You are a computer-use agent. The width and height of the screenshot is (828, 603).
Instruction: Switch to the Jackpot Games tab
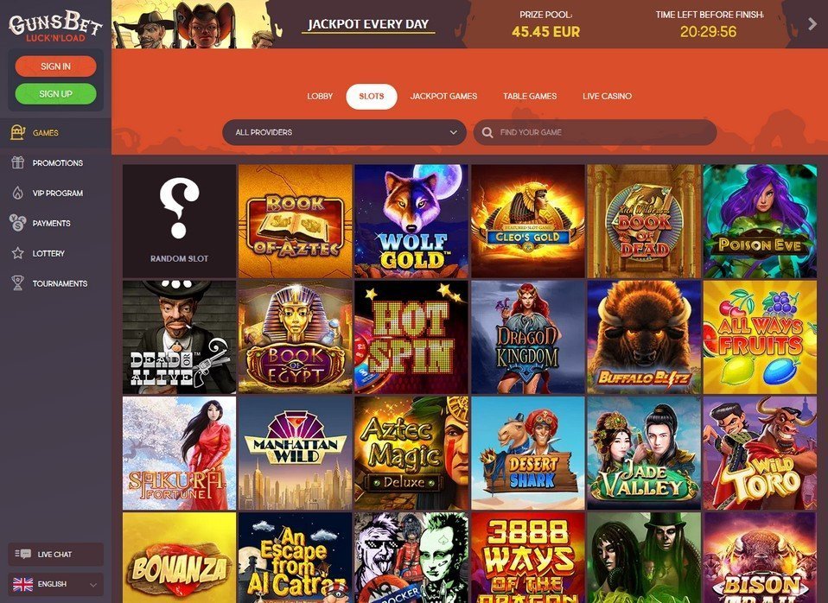click(x=443, y=96)
